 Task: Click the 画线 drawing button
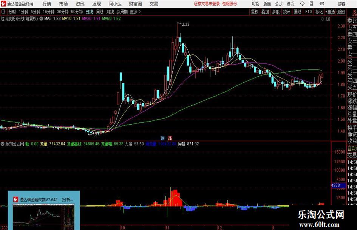pos(297,12)
